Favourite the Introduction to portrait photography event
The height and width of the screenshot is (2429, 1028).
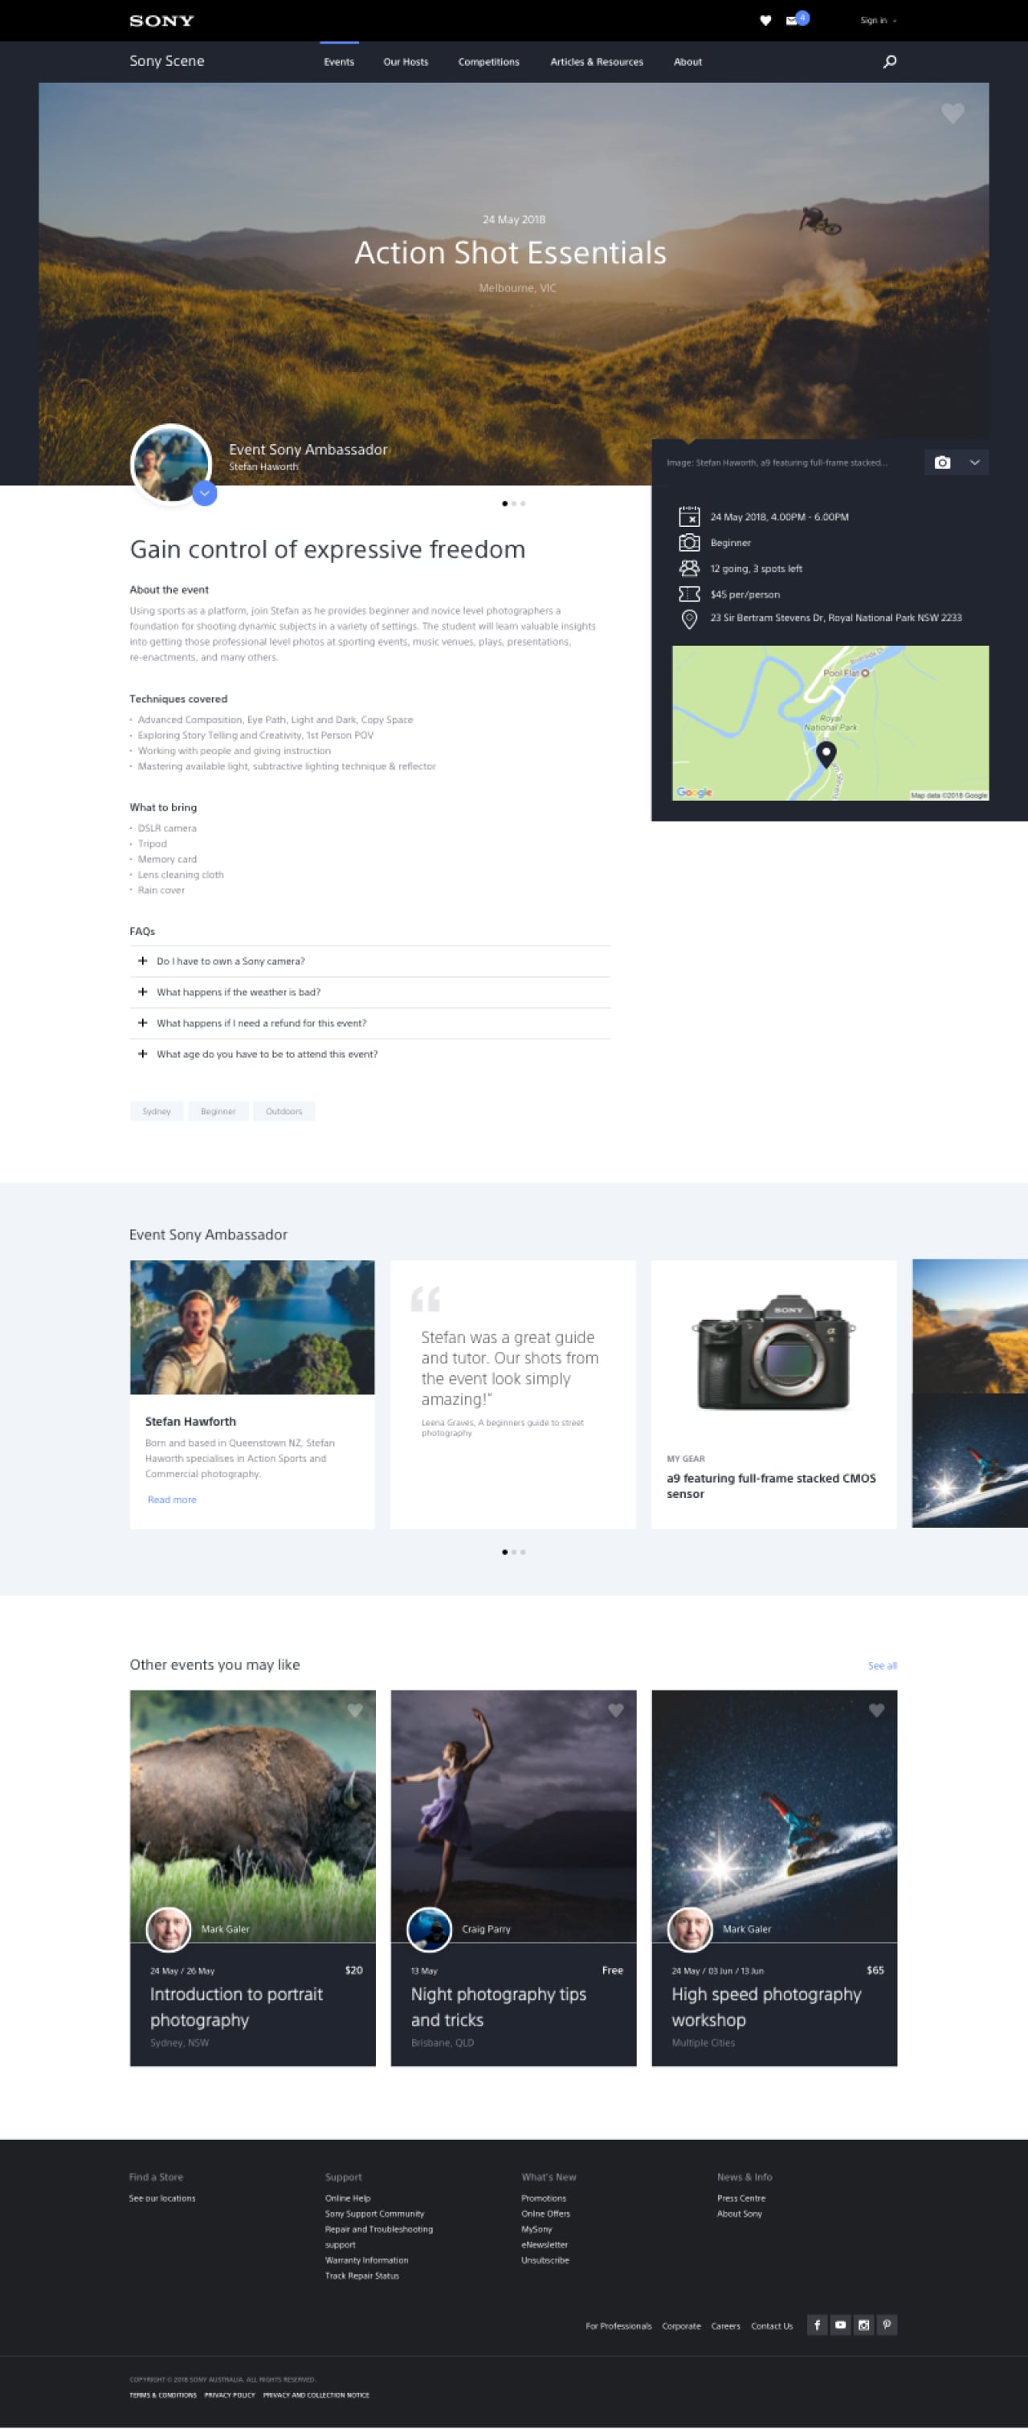355,1710
